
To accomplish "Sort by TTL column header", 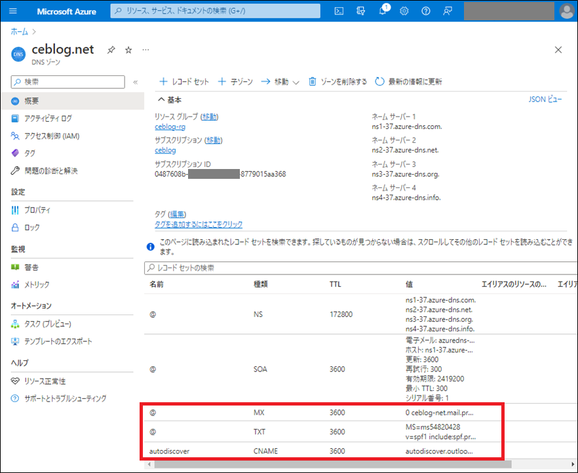I will [x=335, y=284].
